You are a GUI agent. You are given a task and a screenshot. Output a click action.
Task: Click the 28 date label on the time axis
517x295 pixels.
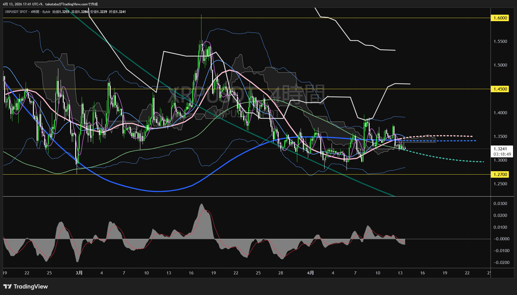click(281, 273)
